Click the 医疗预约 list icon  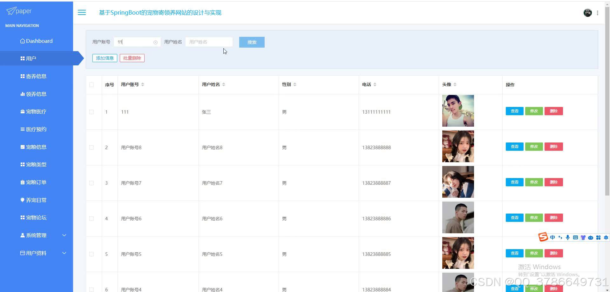pos(23,129)
